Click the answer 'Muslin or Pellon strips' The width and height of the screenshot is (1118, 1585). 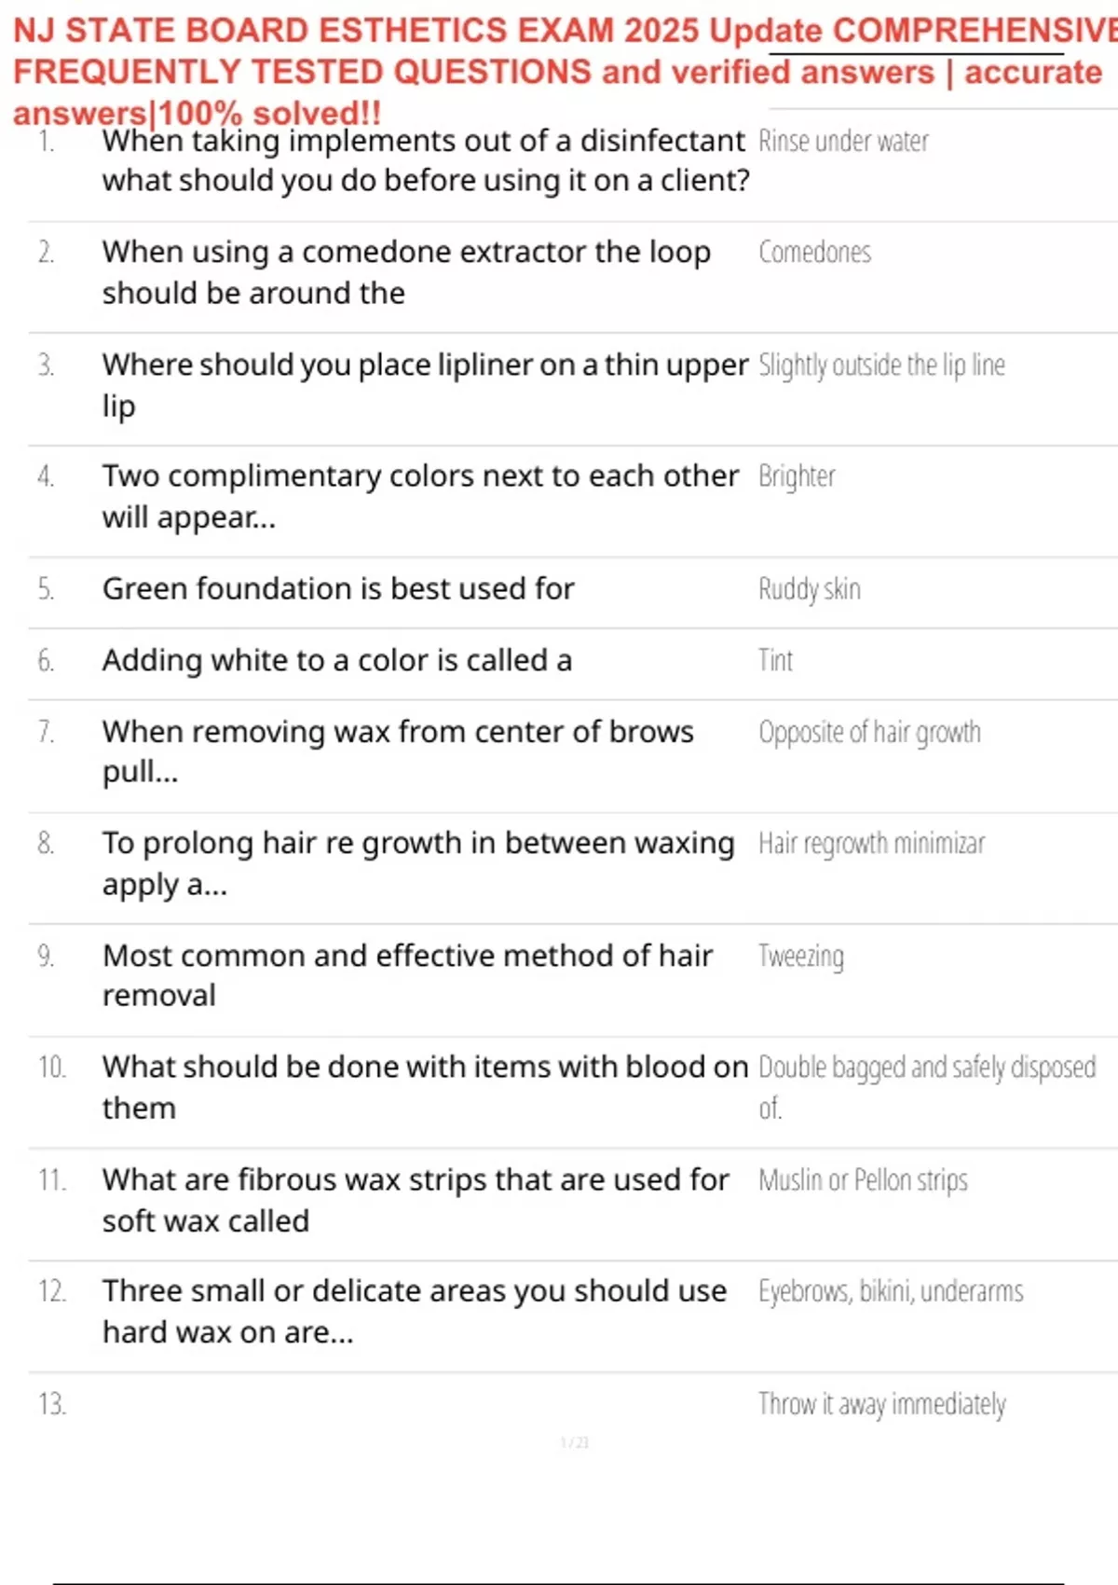(x=863, y=1180)
